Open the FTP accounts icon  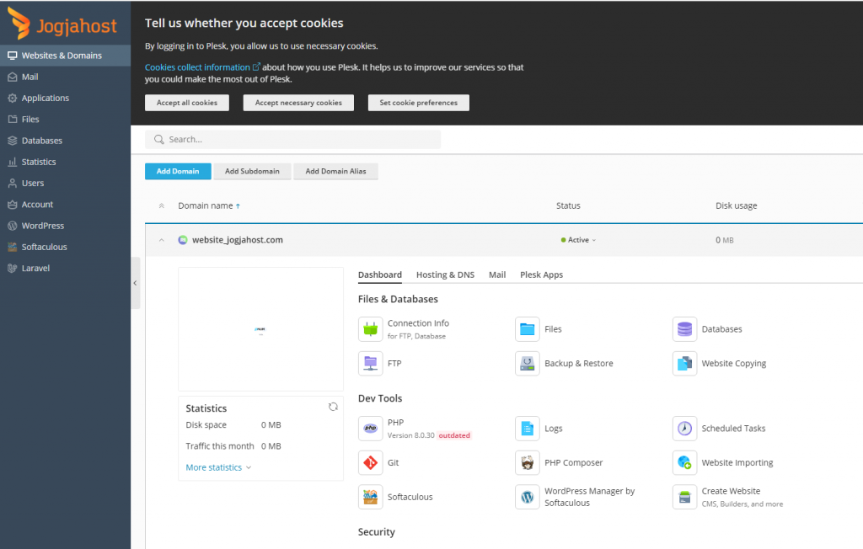coord(371,363)
